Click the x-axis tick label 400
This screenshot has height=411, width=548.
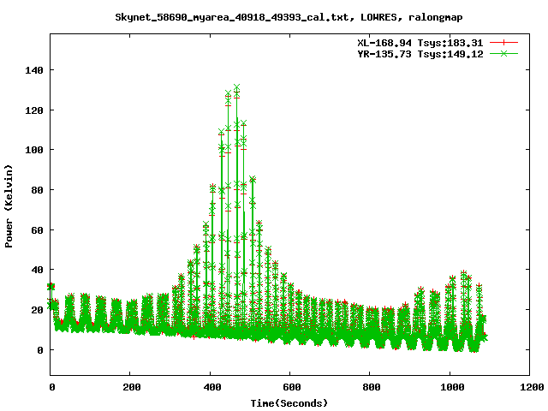click(x=211, y=387)
